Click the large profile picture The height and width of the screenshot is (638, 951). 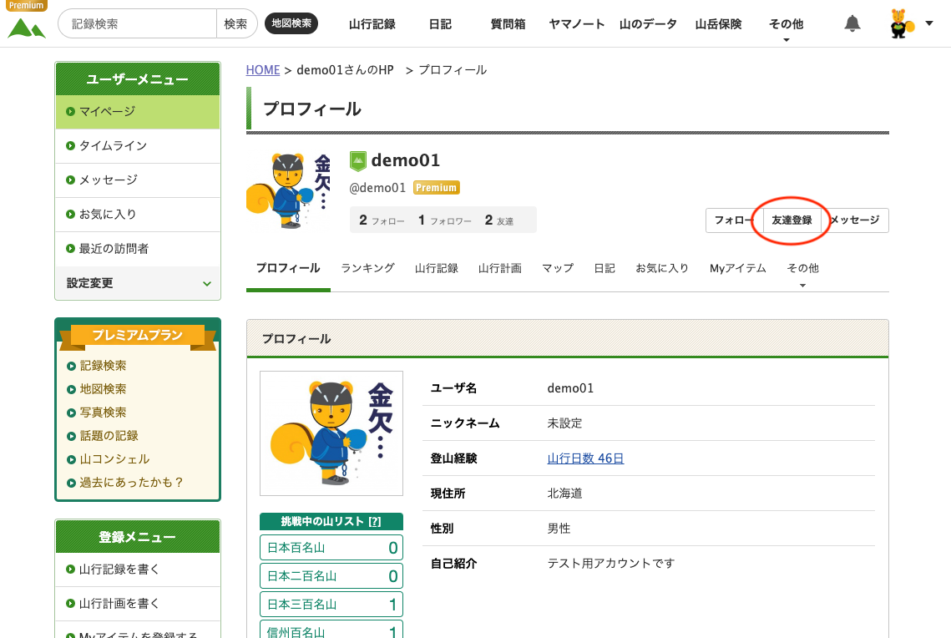pos(331,433)
